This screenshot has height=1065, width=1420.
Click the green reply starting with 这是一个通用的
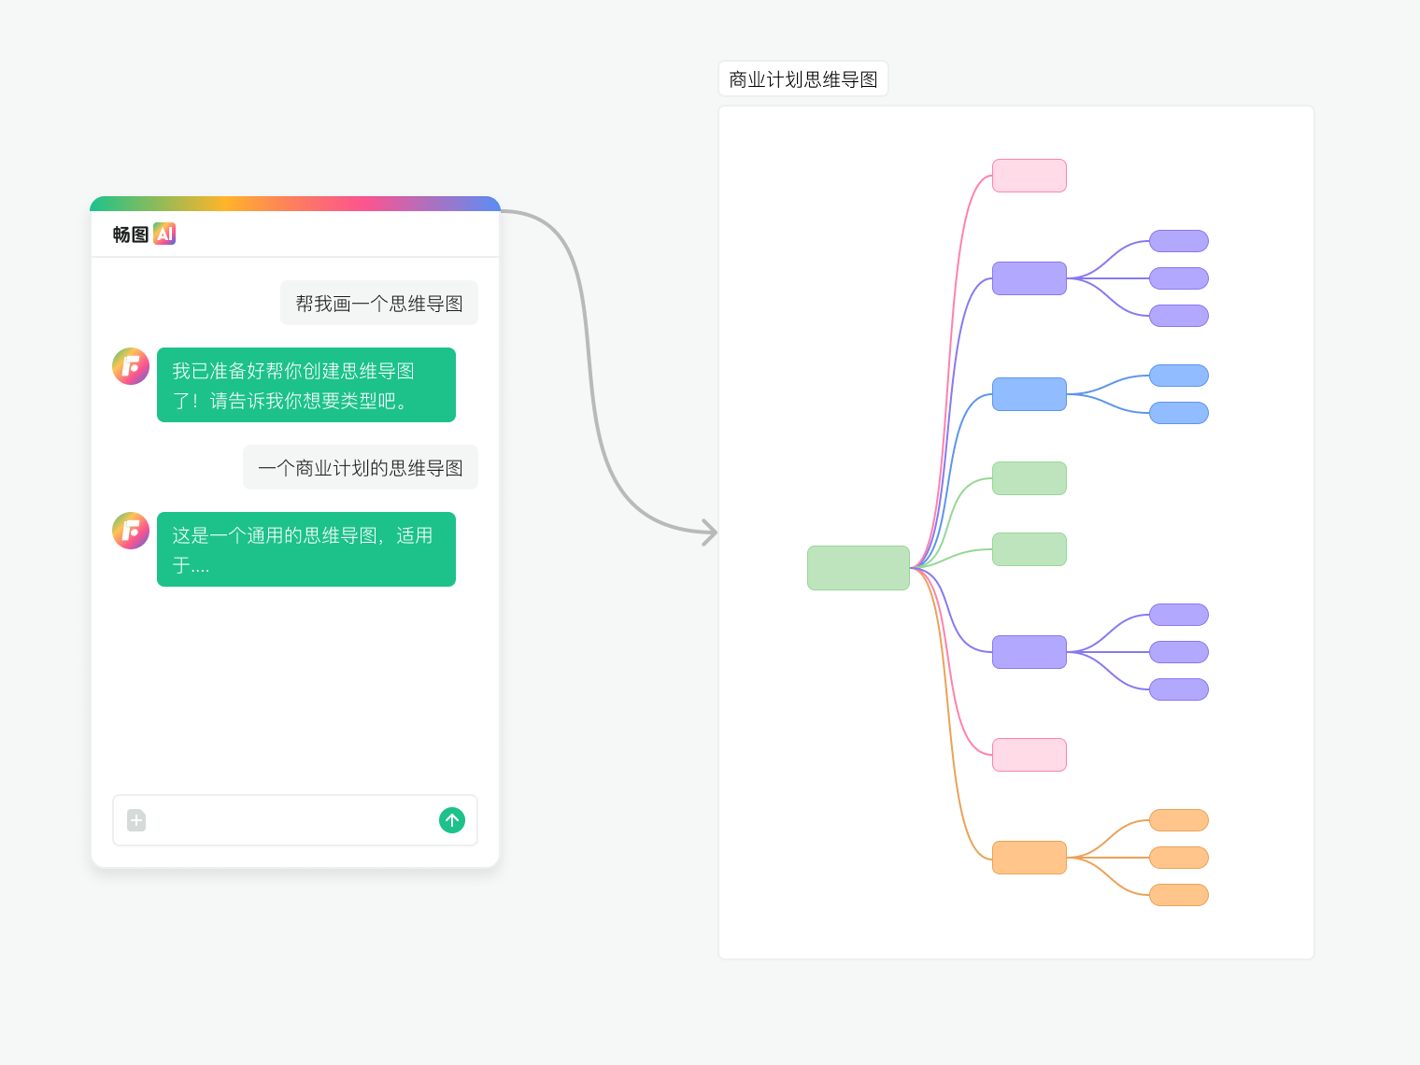pos(306,549)
